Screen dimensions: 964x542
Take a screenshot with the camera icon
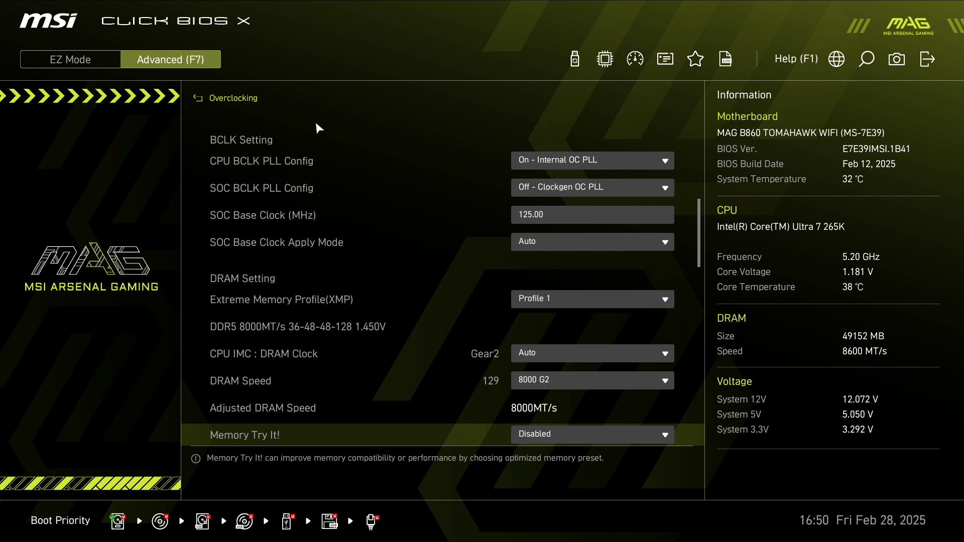tap(897, 59)
